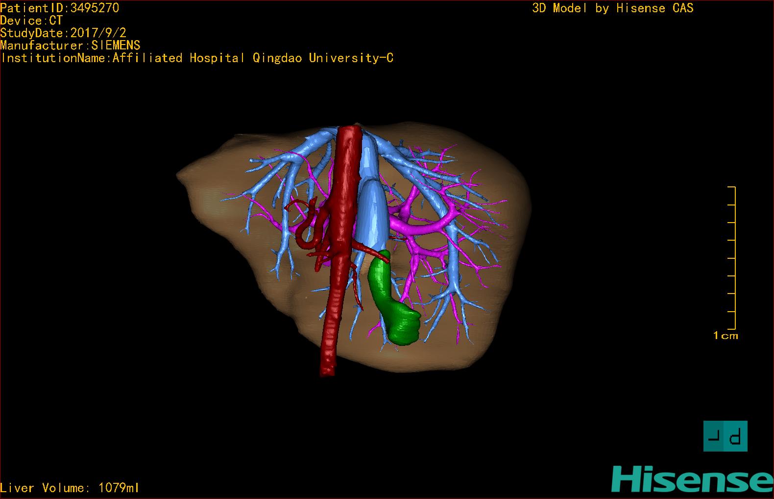Screen dimensions: 774x499
Task: Click the "PatientID:3495270" text
Action: 60,8
